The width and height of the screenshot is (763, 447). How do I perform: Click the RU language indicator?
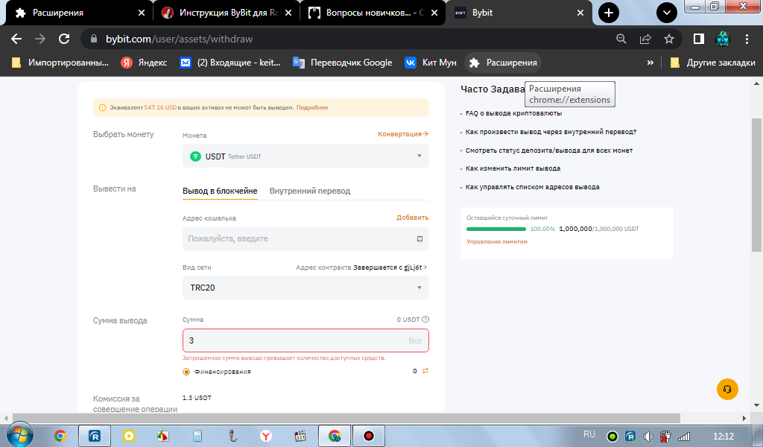tap(589, 434)
